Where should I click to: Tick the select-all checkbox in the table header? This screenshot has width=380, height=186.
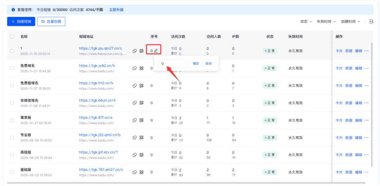coord(12,37)
